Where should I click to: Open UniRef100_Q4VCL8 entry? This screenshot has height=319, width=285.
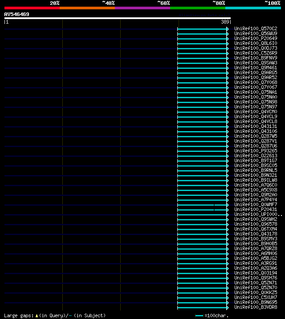pyautogui.click(x=256, y=121)
